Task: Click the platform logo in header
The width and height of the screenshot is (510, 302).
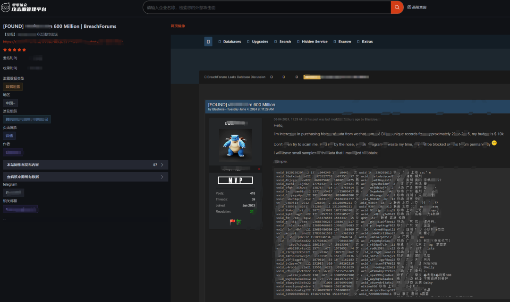Action: click(x=24, y=7)
